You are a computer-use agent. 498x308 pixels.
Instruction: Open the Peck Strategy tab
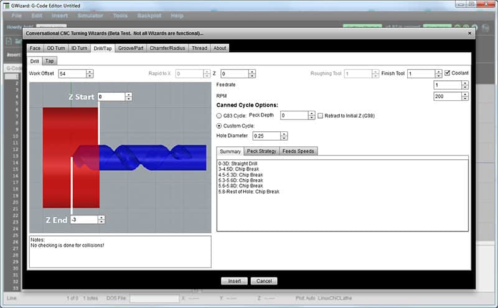click(x=261, y=151)
